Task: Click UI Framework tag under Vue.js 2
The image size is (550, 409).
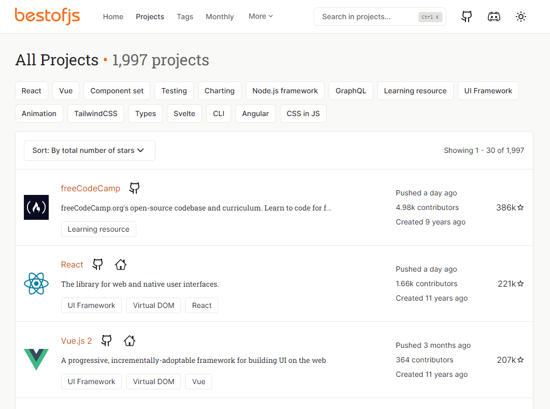Action: (92, 382)
